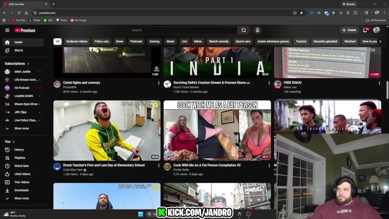Click the YouTube search field
Image resolution: width=389 pixels, height=219 pixels.
pyautogui.click(x=183, y=30)
